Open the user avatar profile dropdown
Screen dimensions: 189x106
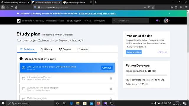click(x=167, y=21)
